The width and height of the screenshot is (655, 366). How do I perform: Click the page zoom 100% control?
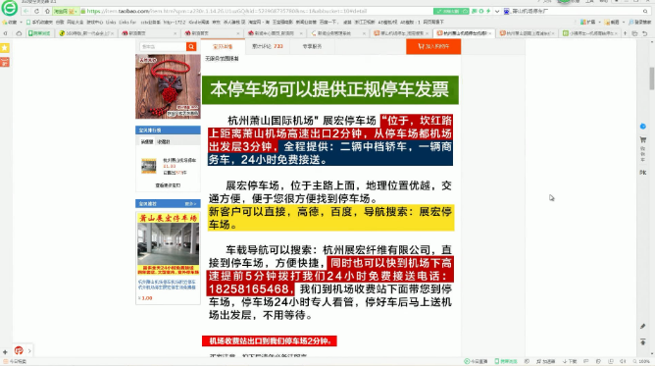click(x=641, y=361)
